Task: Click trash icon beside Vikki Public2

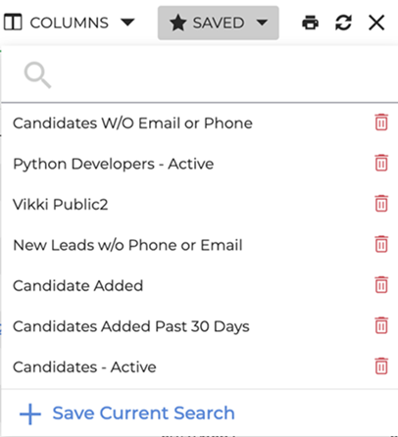Action: point(381,204)
